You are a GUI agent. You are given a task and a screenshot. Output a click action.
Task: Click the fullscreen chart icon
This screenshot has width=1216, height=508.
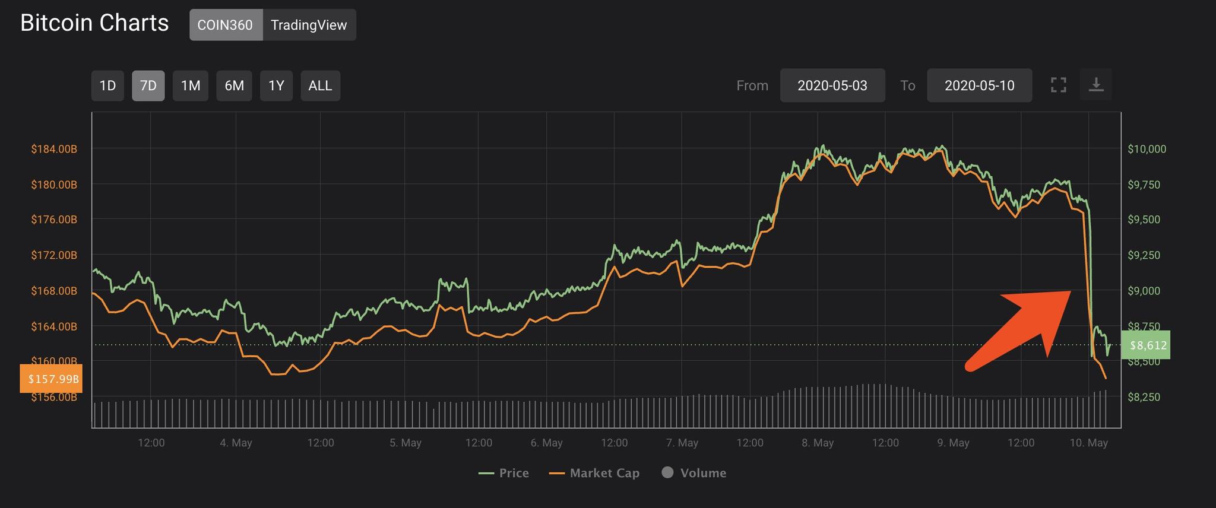click(x=1058, y=85)
